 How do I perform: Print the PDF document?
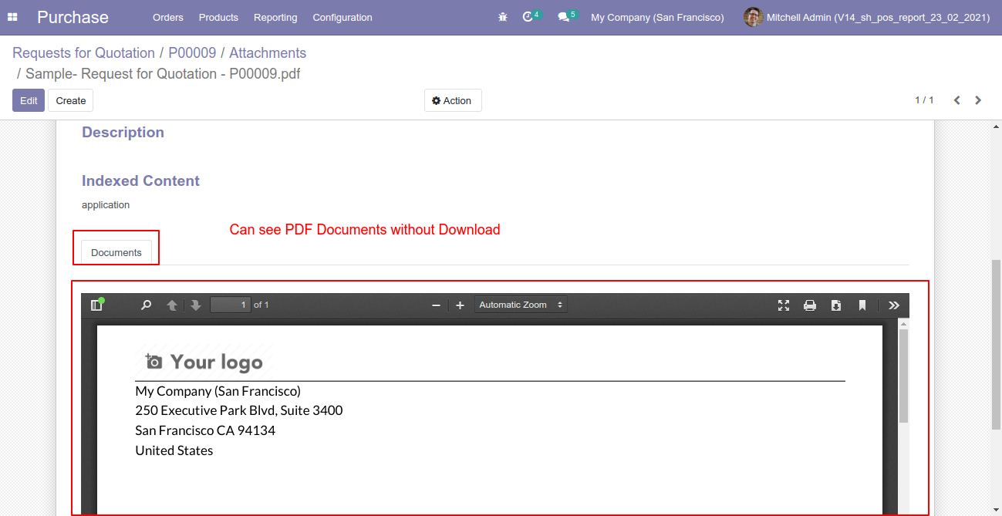810,305
